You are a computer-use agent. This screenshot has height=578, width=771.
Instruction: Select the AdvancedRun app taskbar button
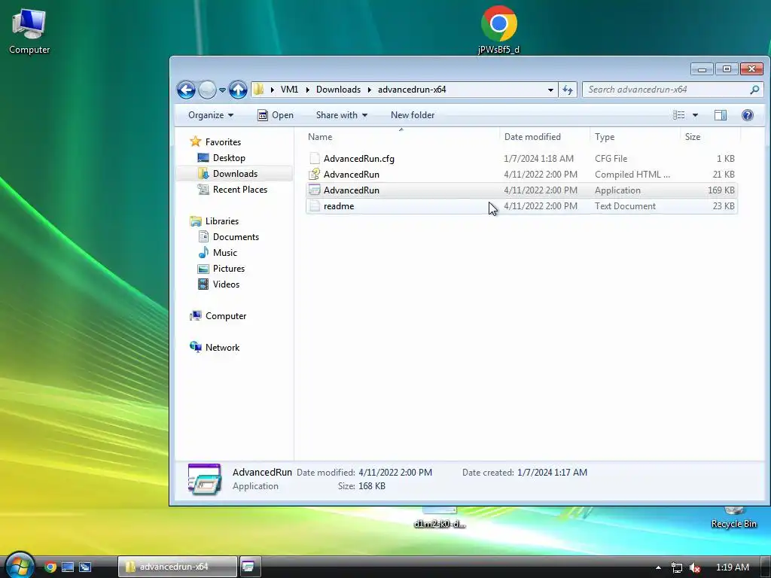[x=249, y=567]
